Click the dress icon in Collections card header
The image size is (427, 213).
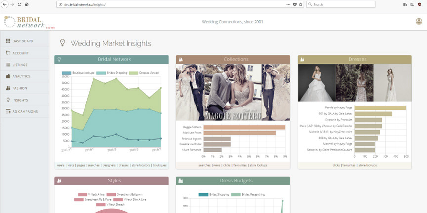pyautogui.click(x=180, y=59)
